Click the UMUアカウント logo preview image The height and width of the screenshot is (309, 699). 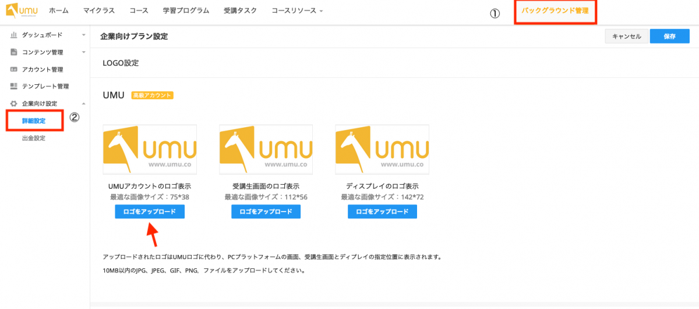tap(150, 149)
